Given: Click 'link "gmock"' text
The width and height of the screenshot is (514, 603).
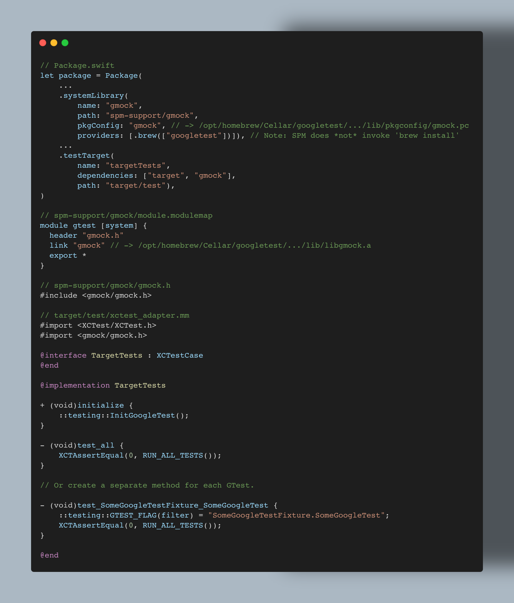Looking at the screenshot, I should [77, 246].
